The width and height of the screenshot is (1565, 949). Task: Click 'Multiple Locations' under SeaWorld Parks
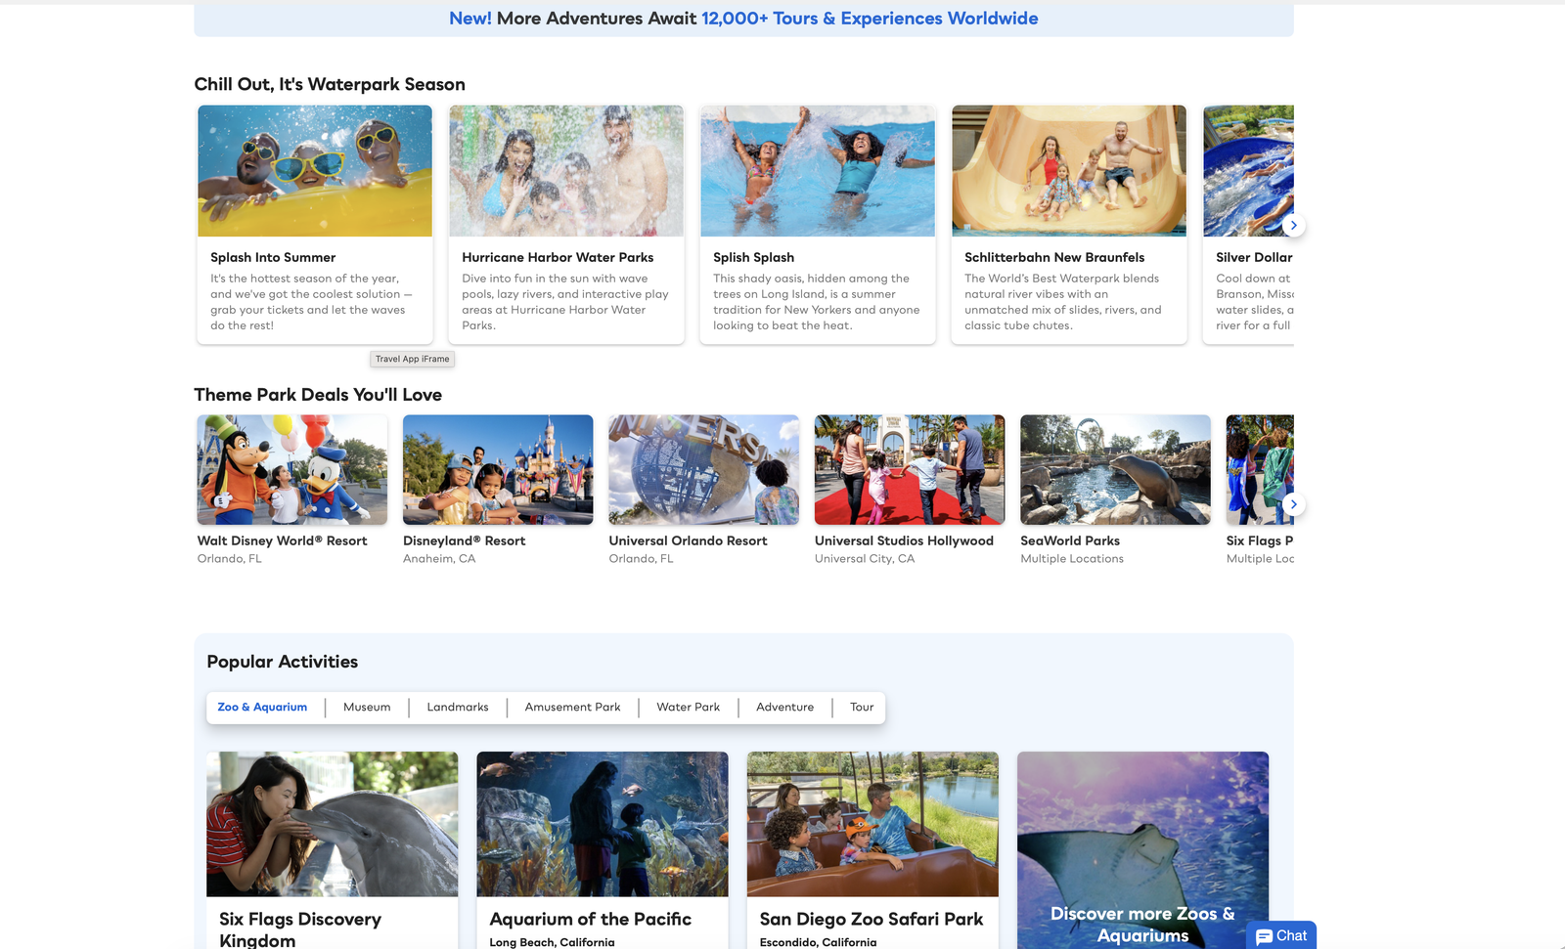click(1072, 559)
